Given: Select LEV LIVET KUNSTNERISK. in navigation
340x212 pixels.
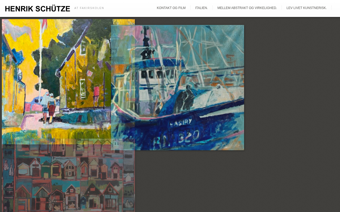Looking at the screenshot, I should click(x=307, y=8).
